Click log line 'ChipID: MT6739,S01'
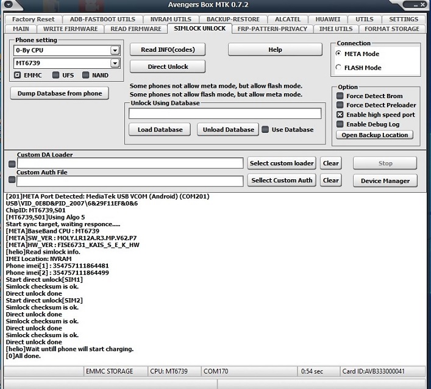The image size is (431, 389). (36, 210)
